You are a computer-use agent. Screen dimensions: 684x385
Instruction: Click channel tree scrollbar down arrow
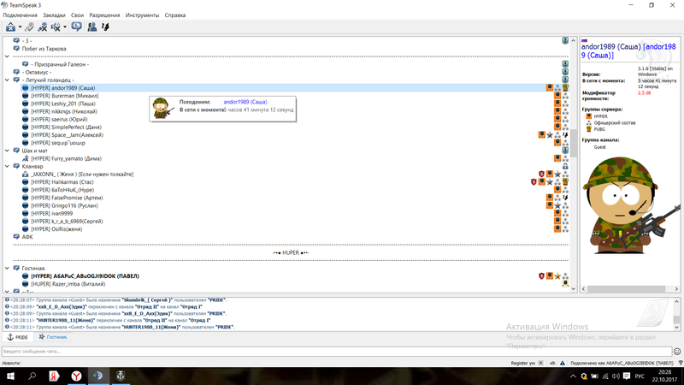(x=573, y=289)
